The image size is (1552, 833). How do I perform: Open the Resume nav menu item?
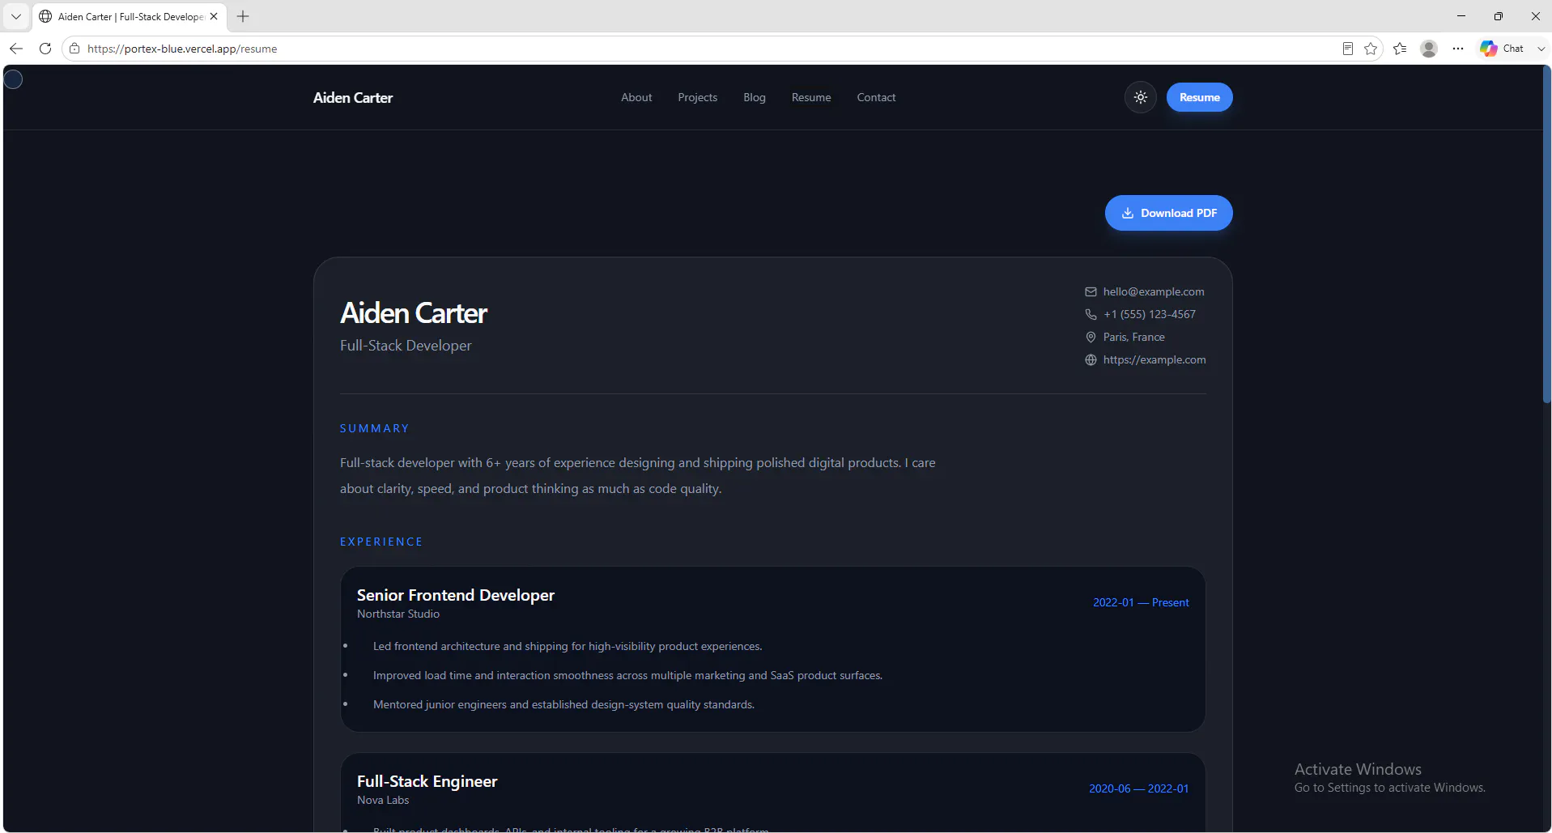811,97
